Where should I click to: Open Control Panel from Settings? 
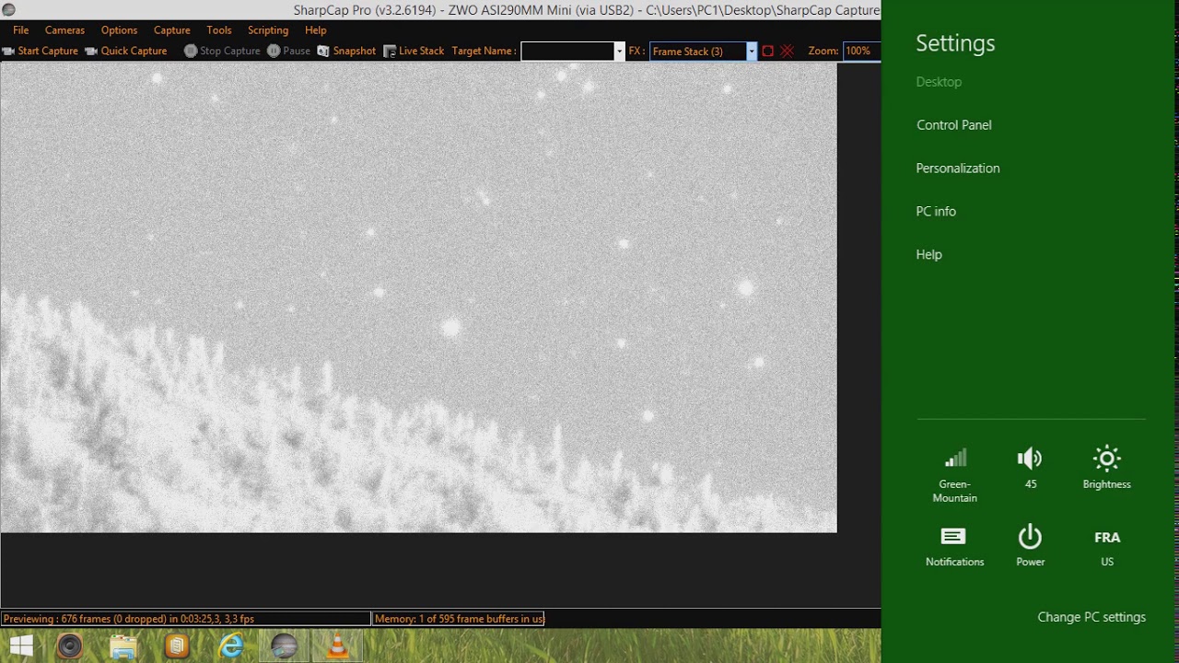[x=954, y=125]
